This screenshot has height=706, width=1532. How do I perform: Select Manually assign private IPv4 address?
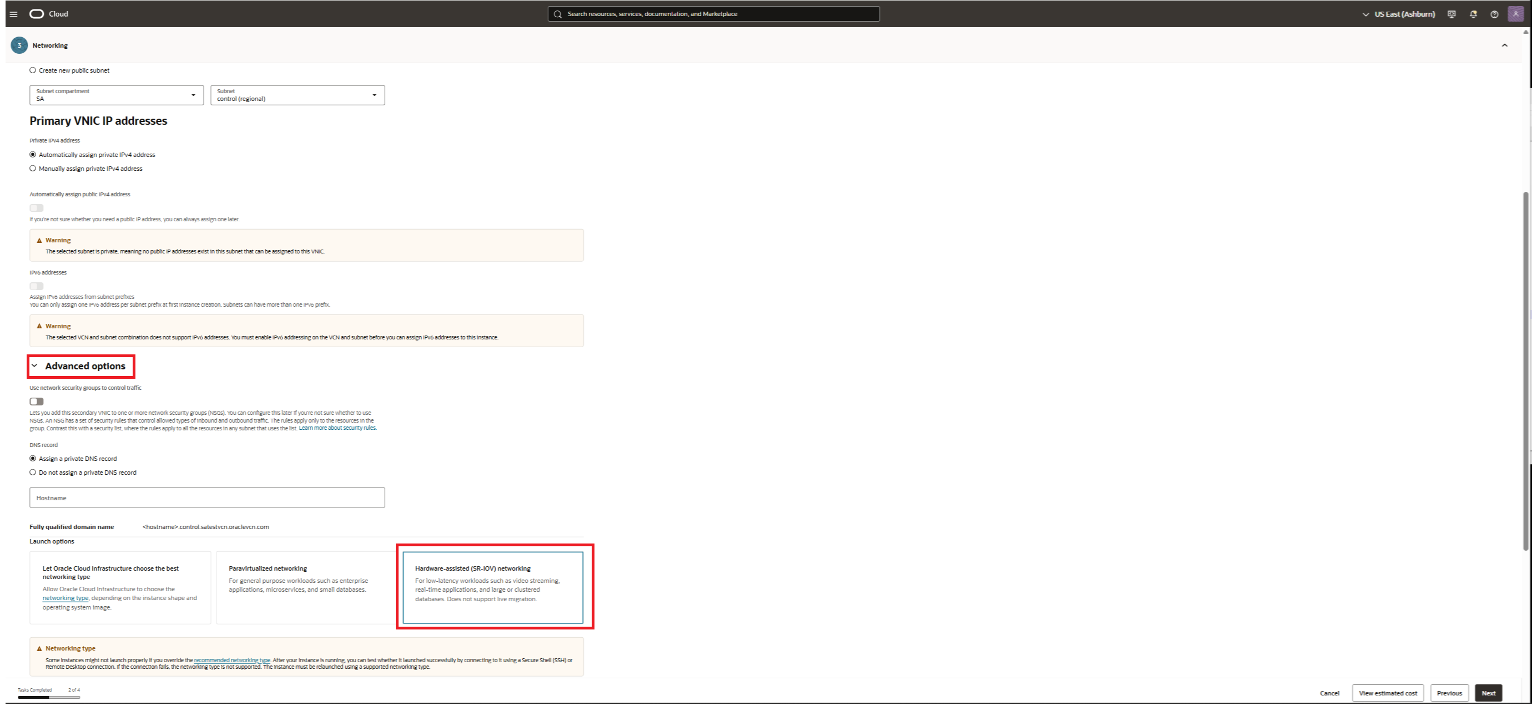point(33,169)
